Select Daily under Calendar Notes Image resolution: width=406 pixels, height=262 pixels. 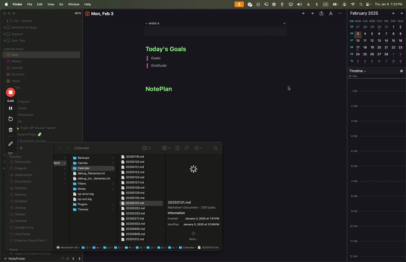click(41, 55)
